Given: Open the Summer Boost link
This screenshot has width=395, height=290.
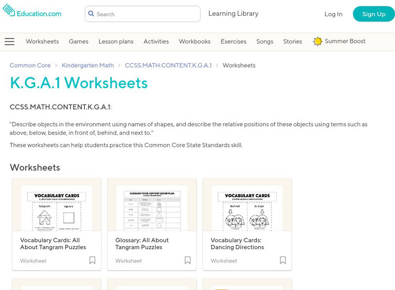Looking at the screenshot, I should coord(345,41).
